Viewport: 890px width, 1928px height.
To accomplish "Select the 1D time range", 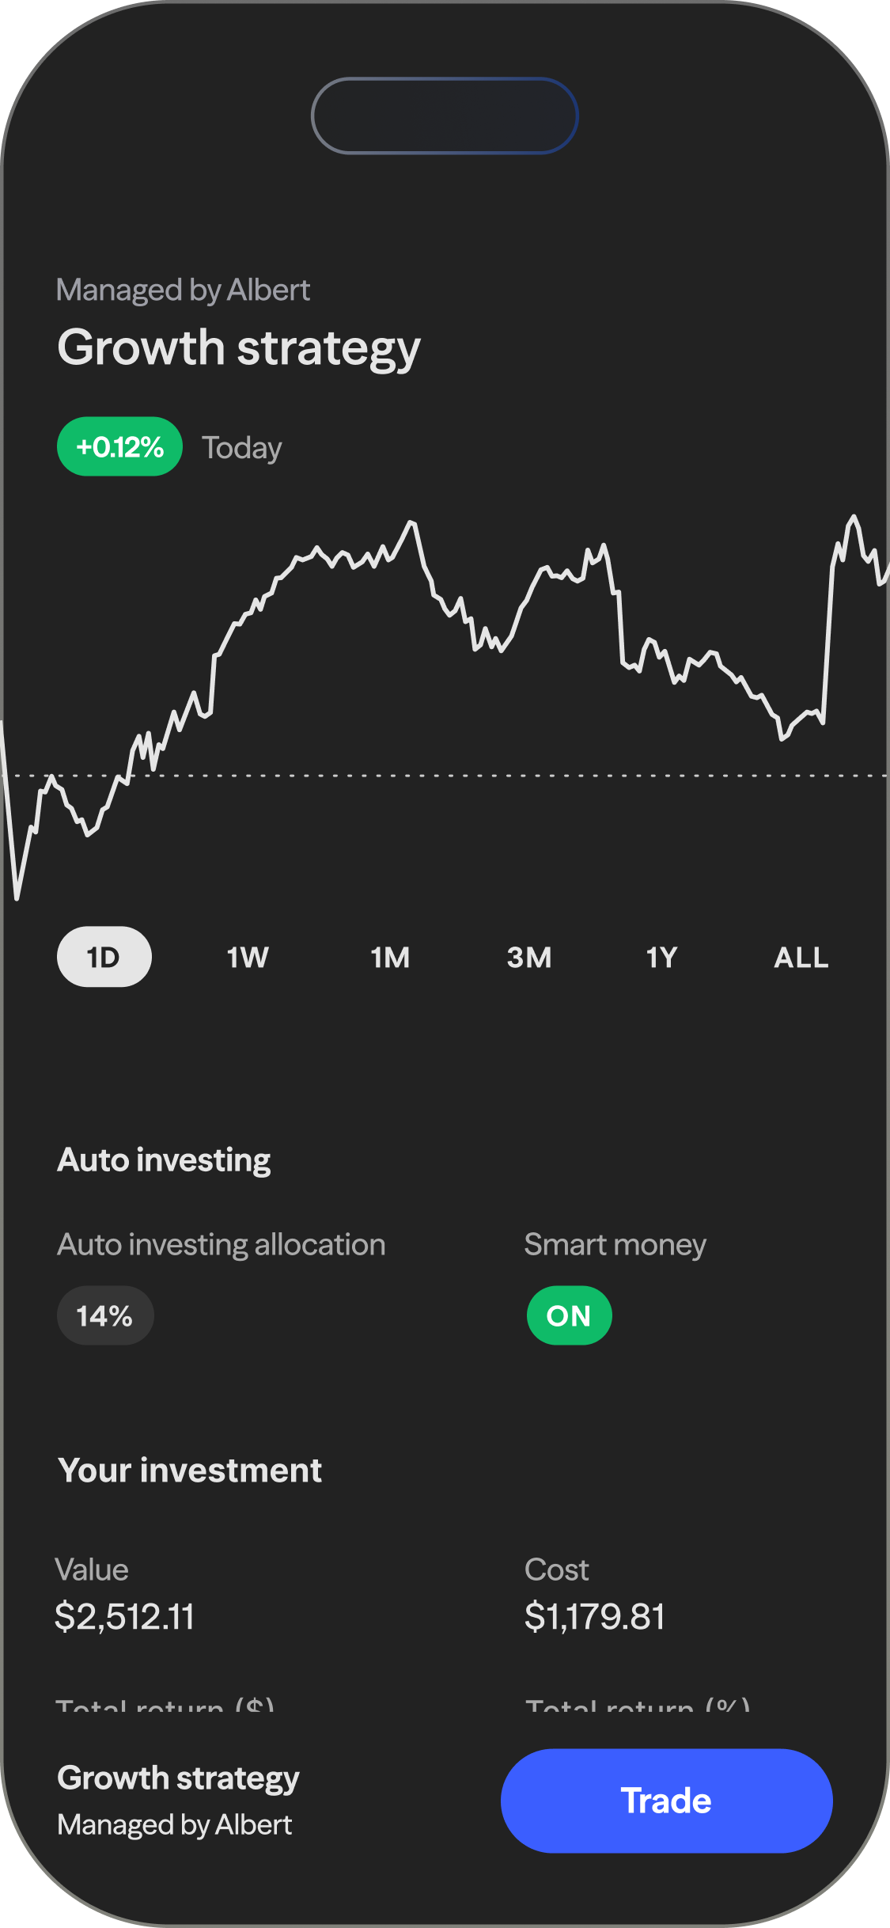I will point(104,957).
